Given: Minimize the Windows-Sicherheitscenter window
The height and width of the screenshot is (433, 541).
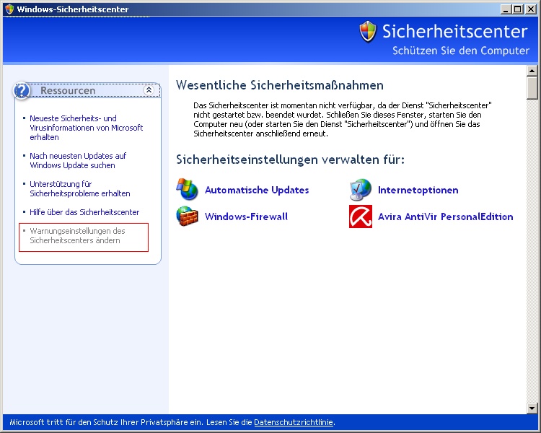Looking at the screenshot, I should click(x=506, y=9).
